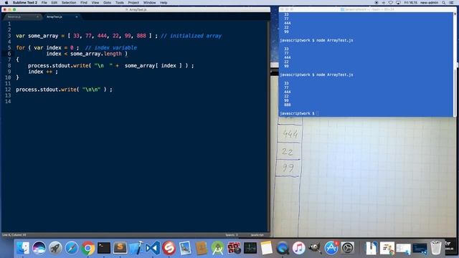Open the File menu

pyautogui.click(x=44, y=3)
